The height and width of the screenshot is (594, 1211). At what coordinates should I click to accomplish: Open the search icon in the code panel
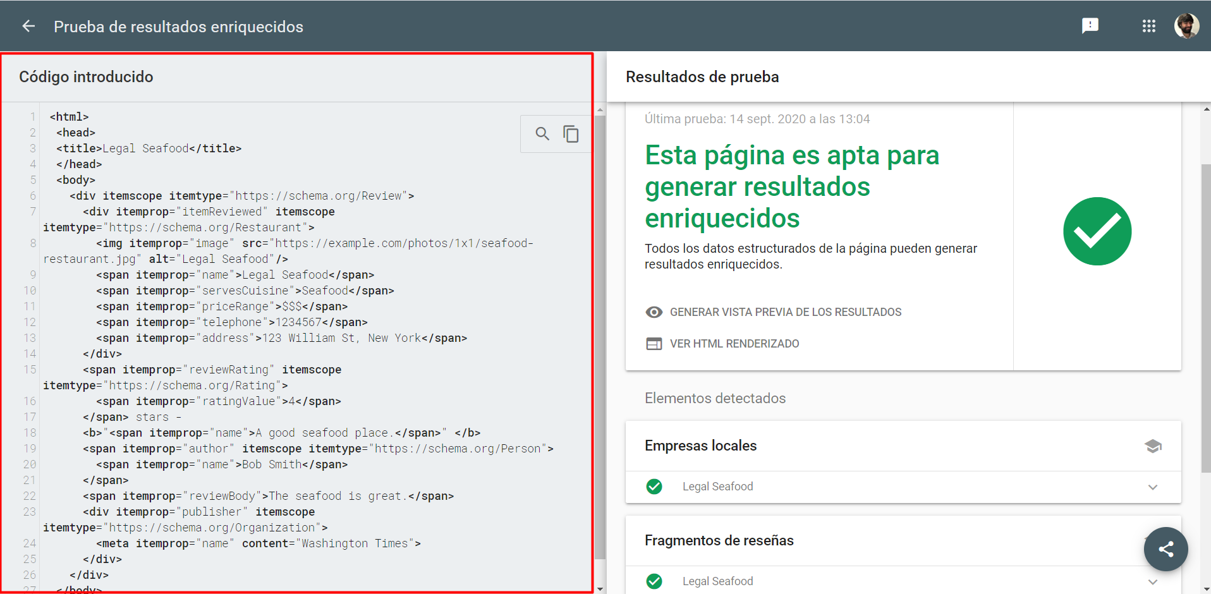coord(542,133)
